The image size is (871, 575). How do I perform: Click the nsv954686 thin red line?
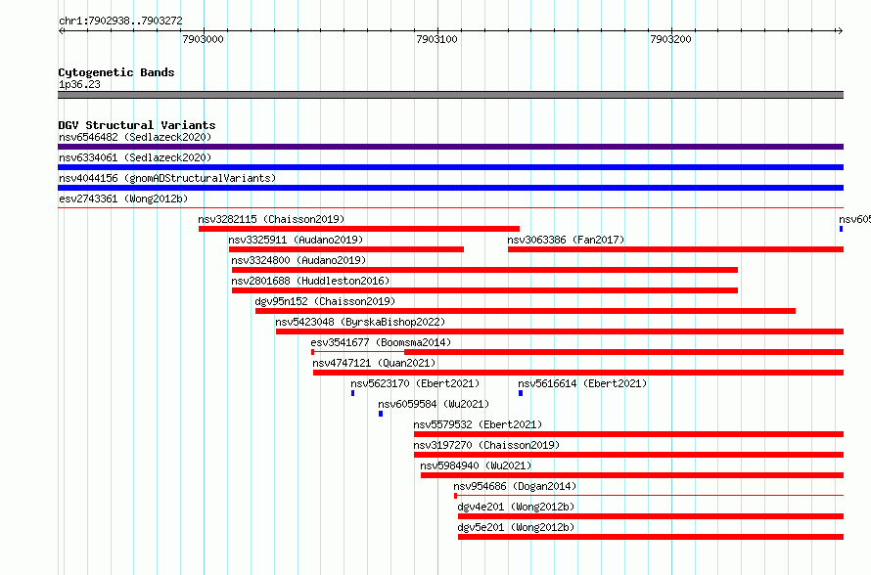click(x=649, y=495)
